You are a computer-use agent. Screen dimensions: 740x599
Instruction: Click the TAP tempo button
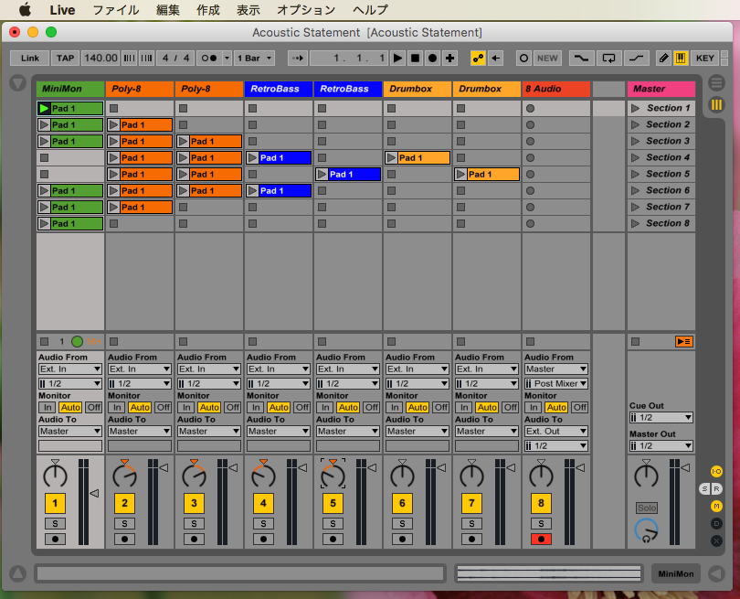tap(65, 59)
